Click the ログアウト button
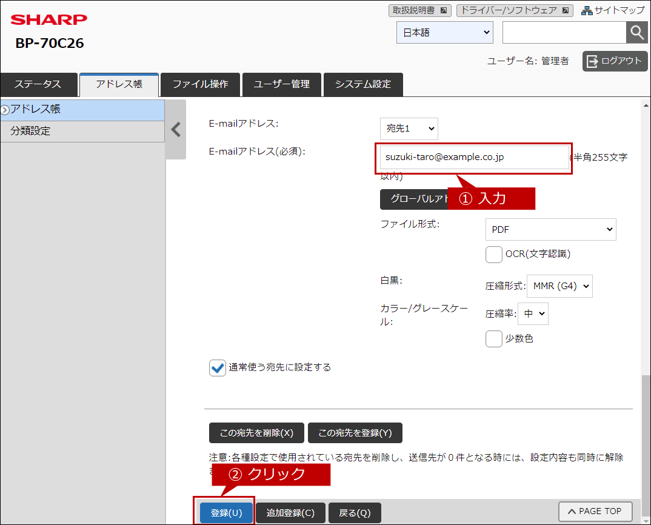This screenshot has height=525, width=651. click(615, 61)
